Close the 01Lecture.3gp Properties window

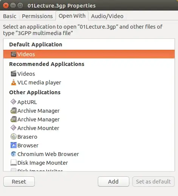pos(6,6)
